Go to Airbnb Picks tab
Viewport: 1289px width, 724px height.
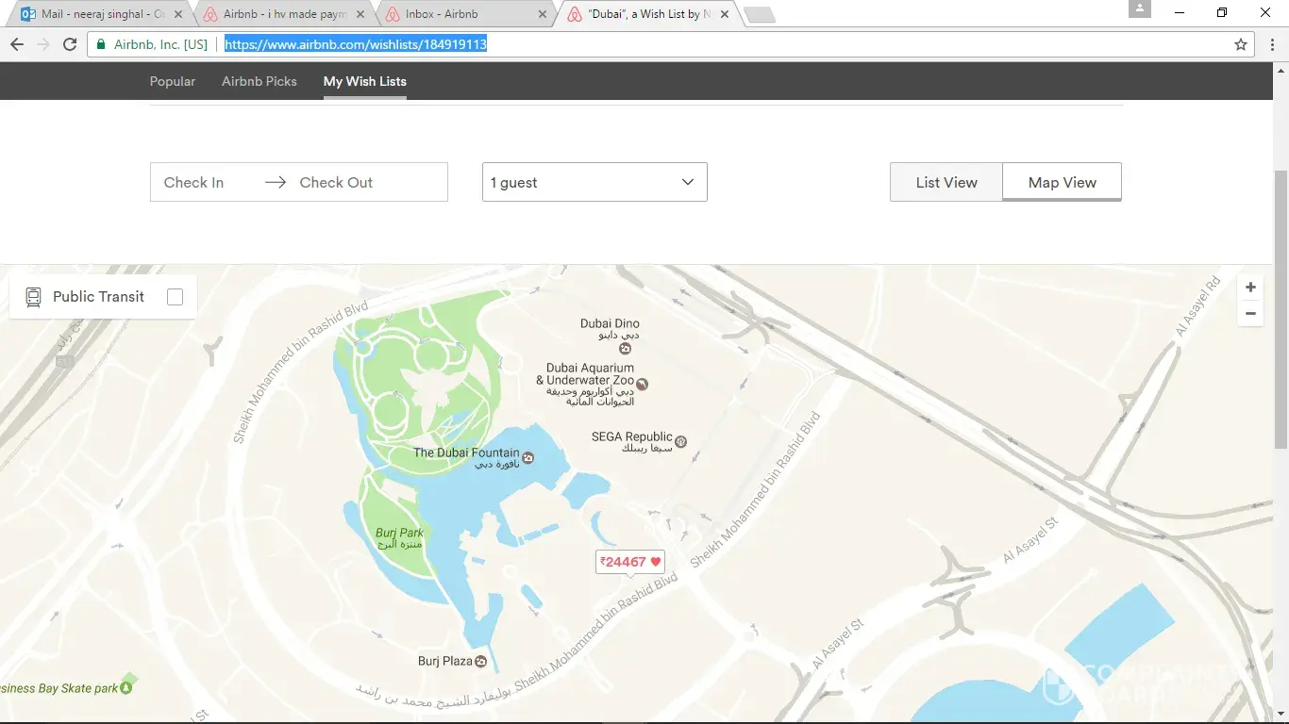click(259, 81)
